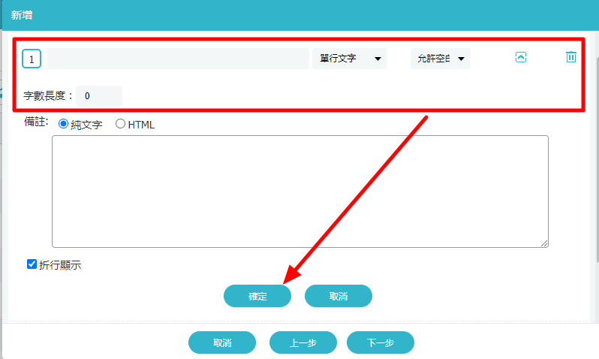Open the 單行文字 field type dropdown
The height and width of the screenshot is (359, 599).
pyautogui.click(x=349, y=59)
